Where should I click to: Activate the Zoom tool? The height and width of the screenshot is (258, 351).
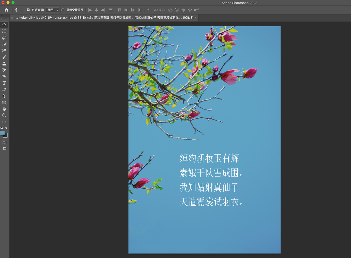[x=4, y=115]
